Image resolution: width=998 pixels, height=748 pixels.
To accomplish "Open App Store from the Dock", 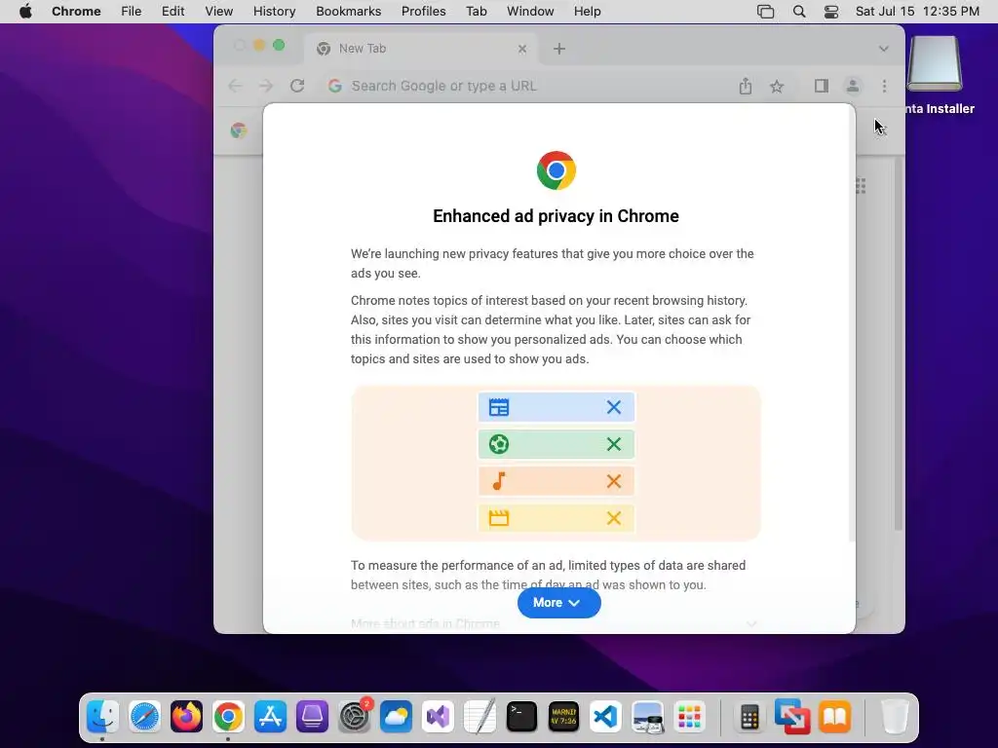I will (270, 717).
